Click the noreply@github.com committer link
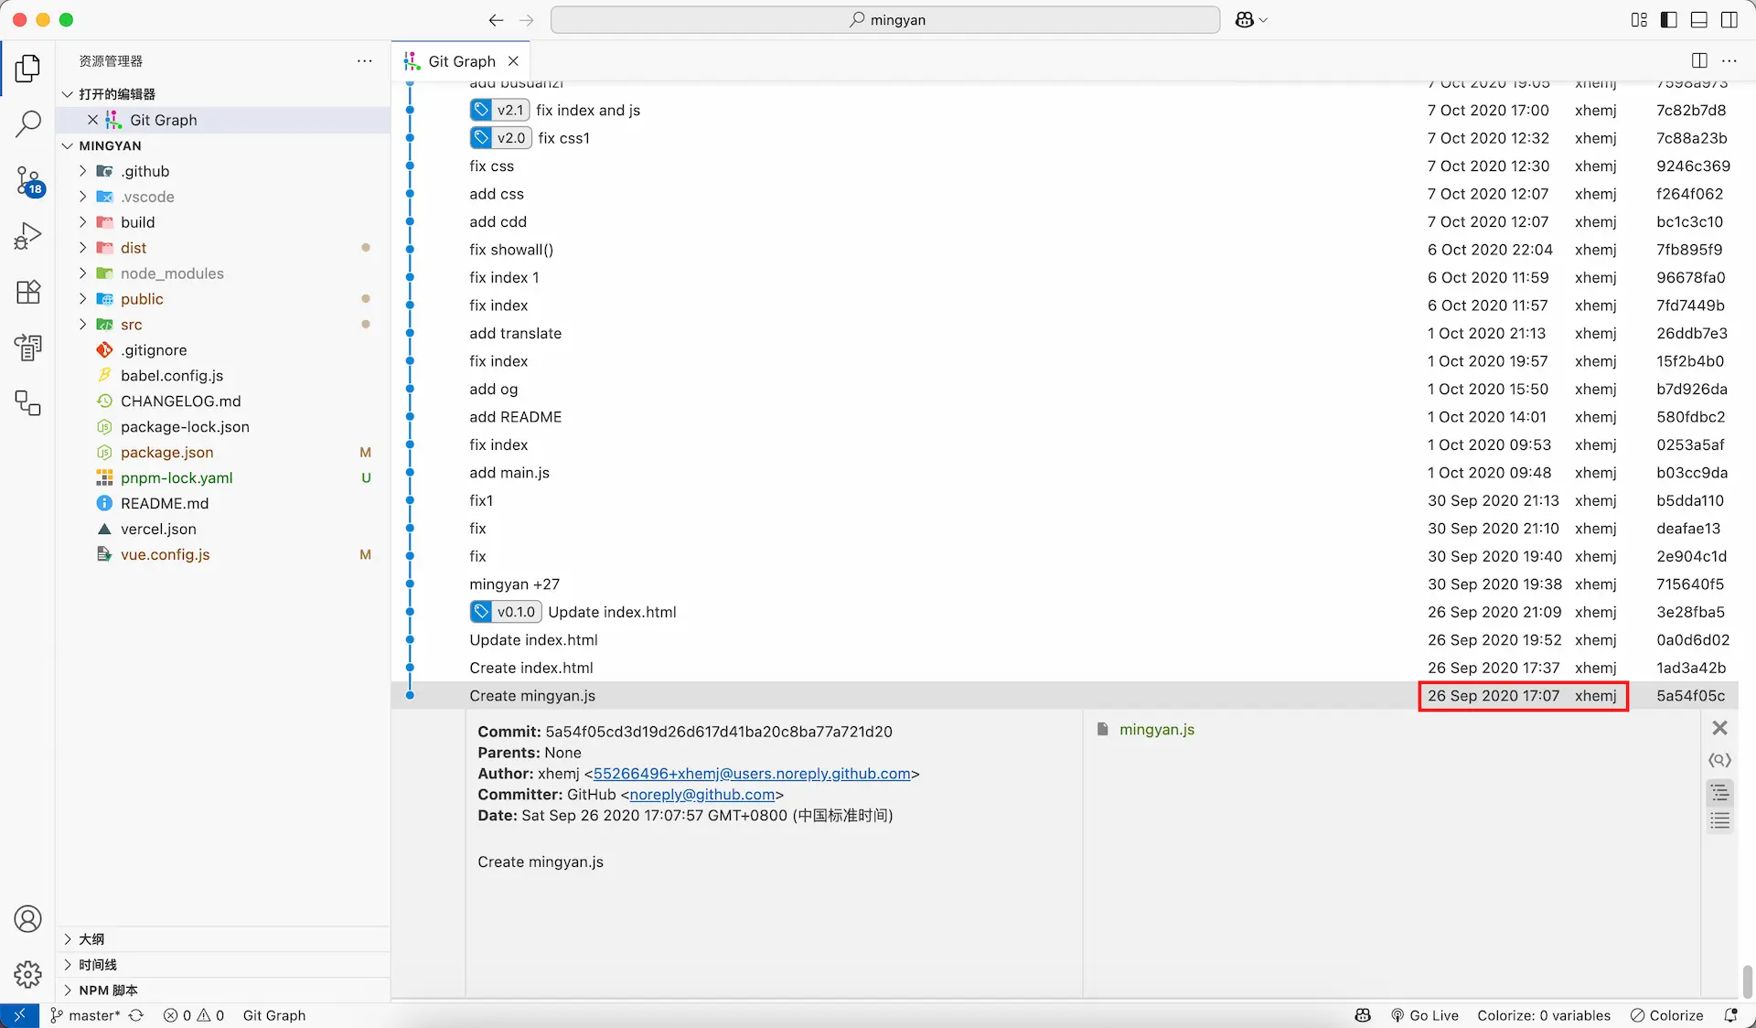The width and height of the screenshot is (1756, 1028). [x=701, y=795]
